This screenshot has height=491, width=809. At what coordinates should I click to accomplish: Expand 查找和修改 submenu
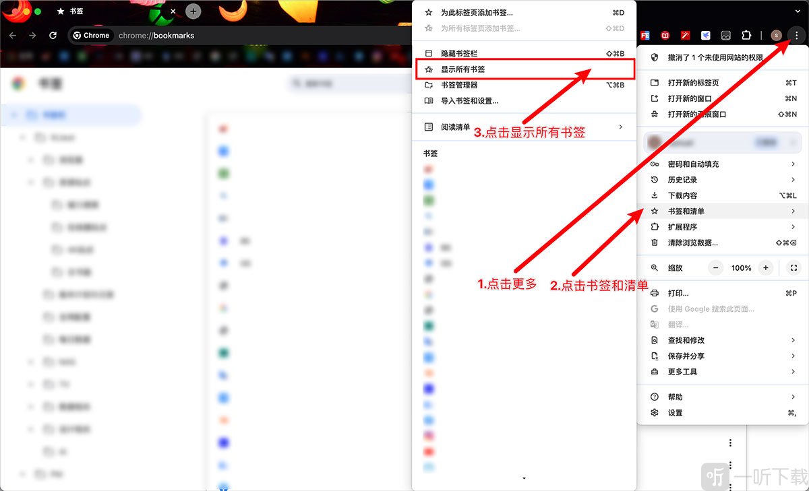click(723, 340)
